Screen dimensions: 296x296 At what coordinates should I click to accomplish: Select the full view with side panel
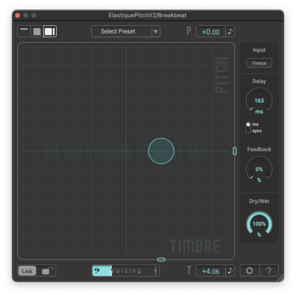tap(50, 31)
